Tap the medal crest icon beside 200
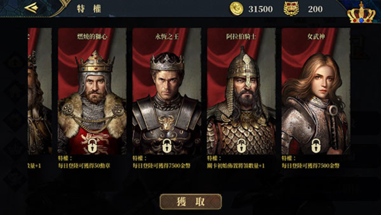 tap(291, 9)
